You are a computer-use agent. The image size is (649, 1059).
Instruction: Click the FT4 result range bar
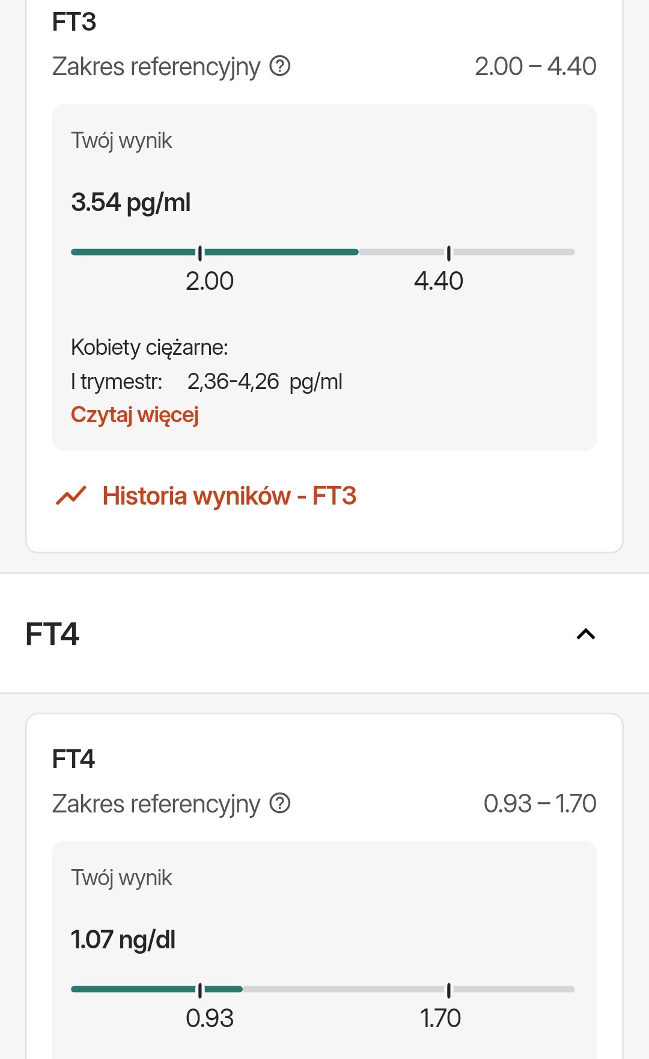(x=323, y=989)
